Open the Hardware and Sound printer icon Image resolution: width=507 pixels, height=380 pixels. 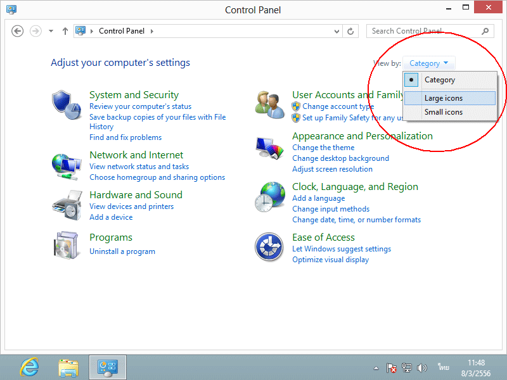(67, 205)
